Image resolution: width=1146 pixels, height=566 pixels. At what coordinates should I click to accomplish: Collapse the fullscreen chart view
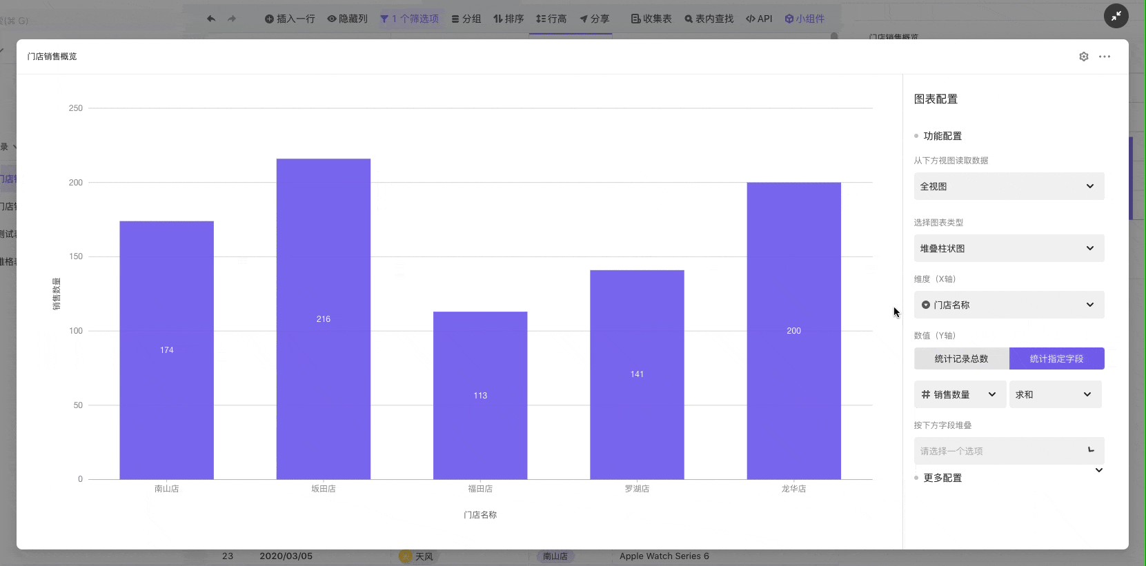click(x=1116, y=16)
